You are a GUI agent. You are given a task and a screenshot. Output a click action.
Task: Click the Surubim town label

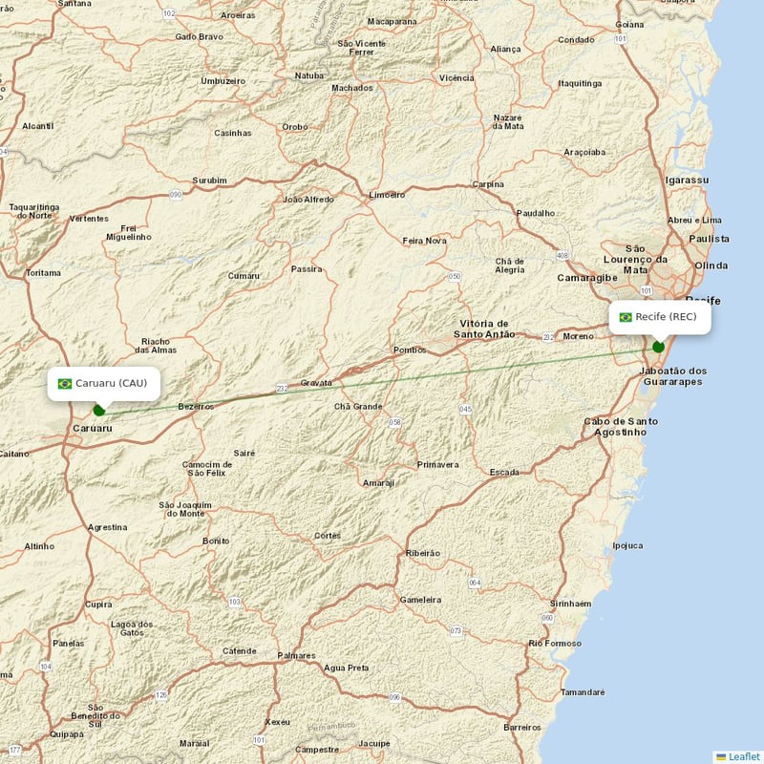(x=209, y=180)
